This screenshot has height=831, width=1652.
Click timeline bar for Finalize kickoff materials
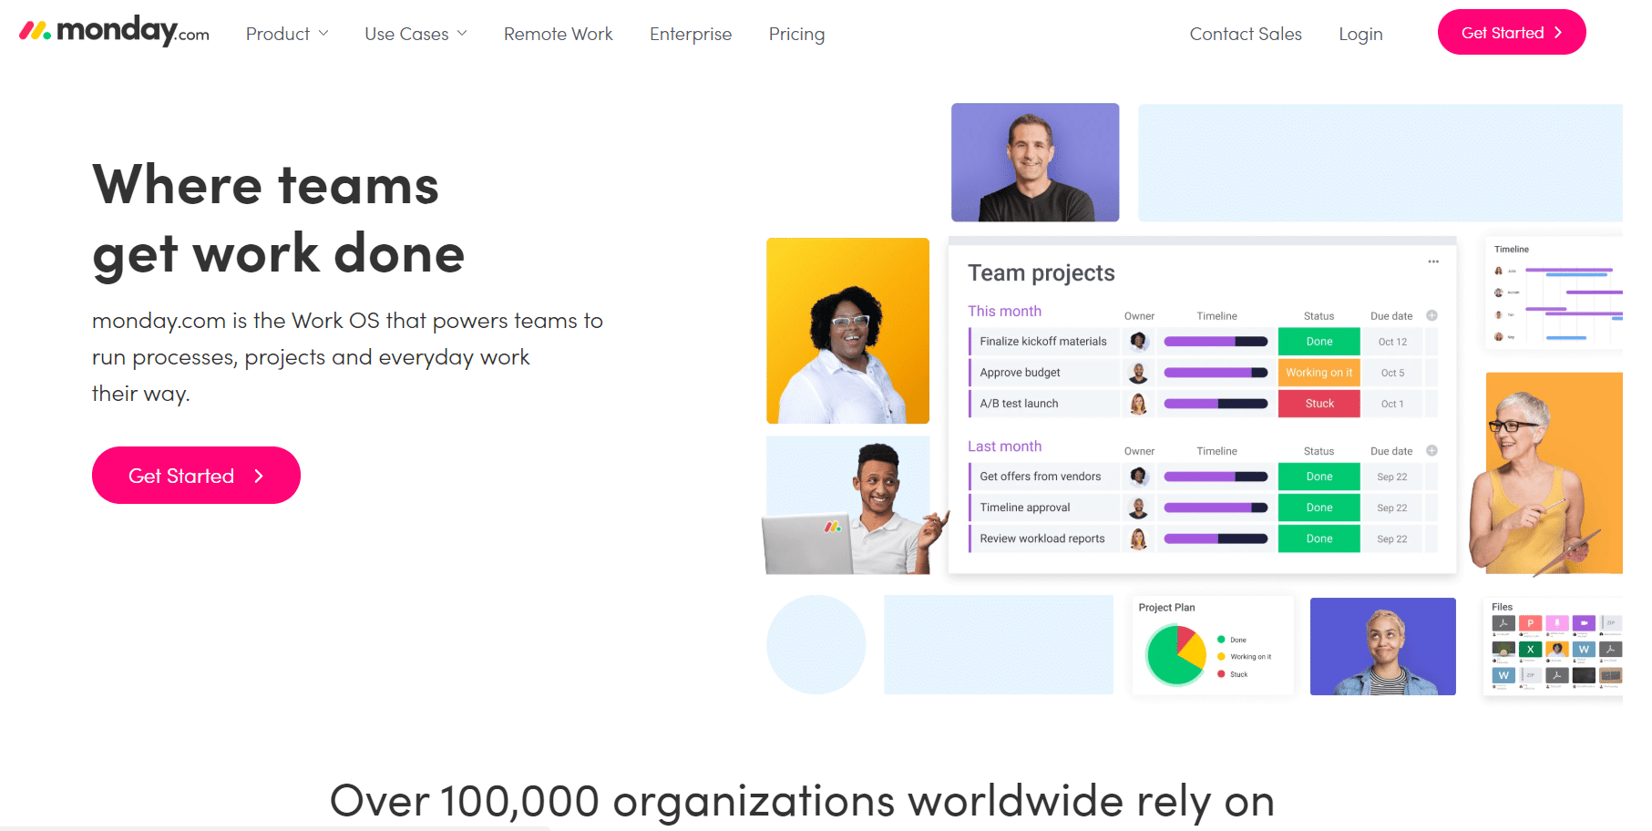1216,342
